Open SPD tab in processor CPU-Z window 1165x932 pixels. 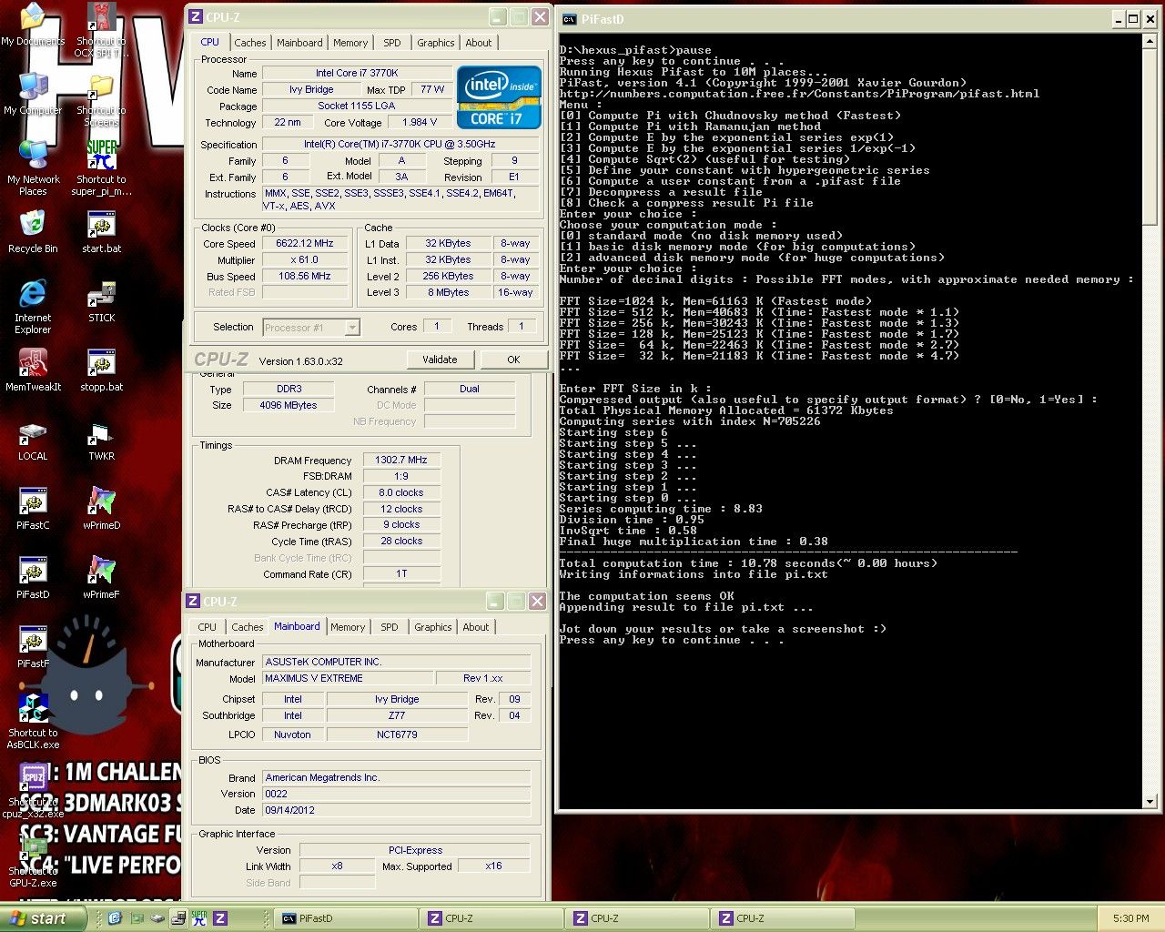click(392, 43)
